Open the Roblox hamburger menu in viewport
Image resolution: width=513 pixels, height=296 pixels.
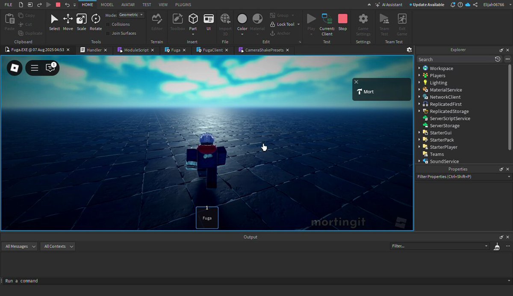point(35,68)
